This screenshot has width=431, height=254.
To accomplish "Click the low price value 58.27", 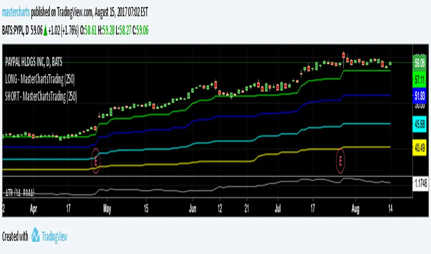I will coord(125,30).
